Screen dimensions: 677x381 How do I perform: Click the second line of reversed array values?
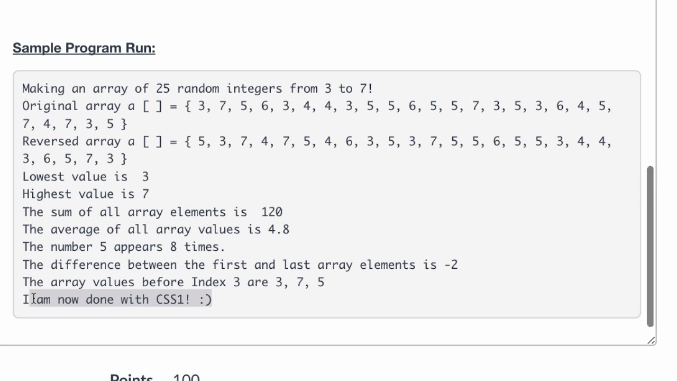75,159
